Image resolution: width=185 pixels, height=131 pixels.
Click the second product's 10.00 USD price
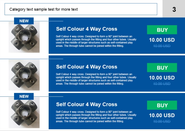162,78
